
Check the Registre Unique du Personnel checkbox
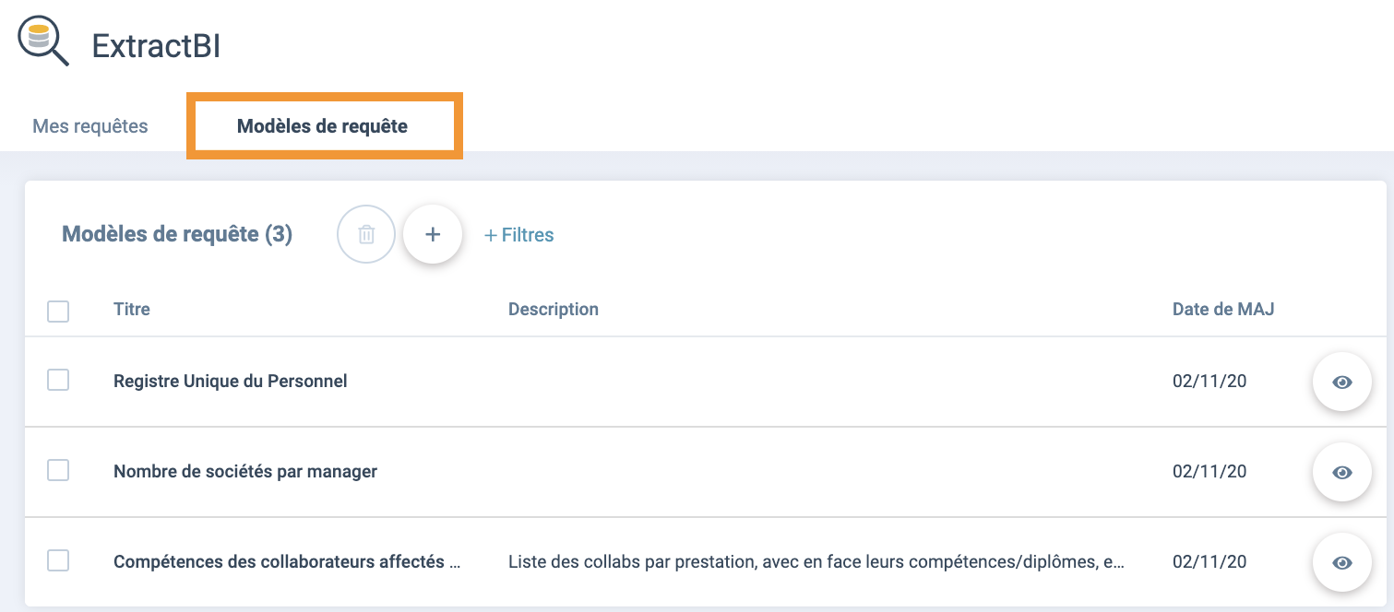(58, 380)
